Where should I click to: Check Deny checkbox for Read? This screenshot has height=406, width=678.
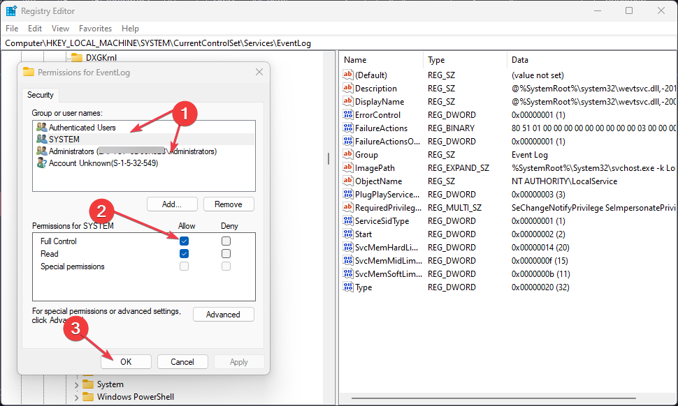coord(226,254)
